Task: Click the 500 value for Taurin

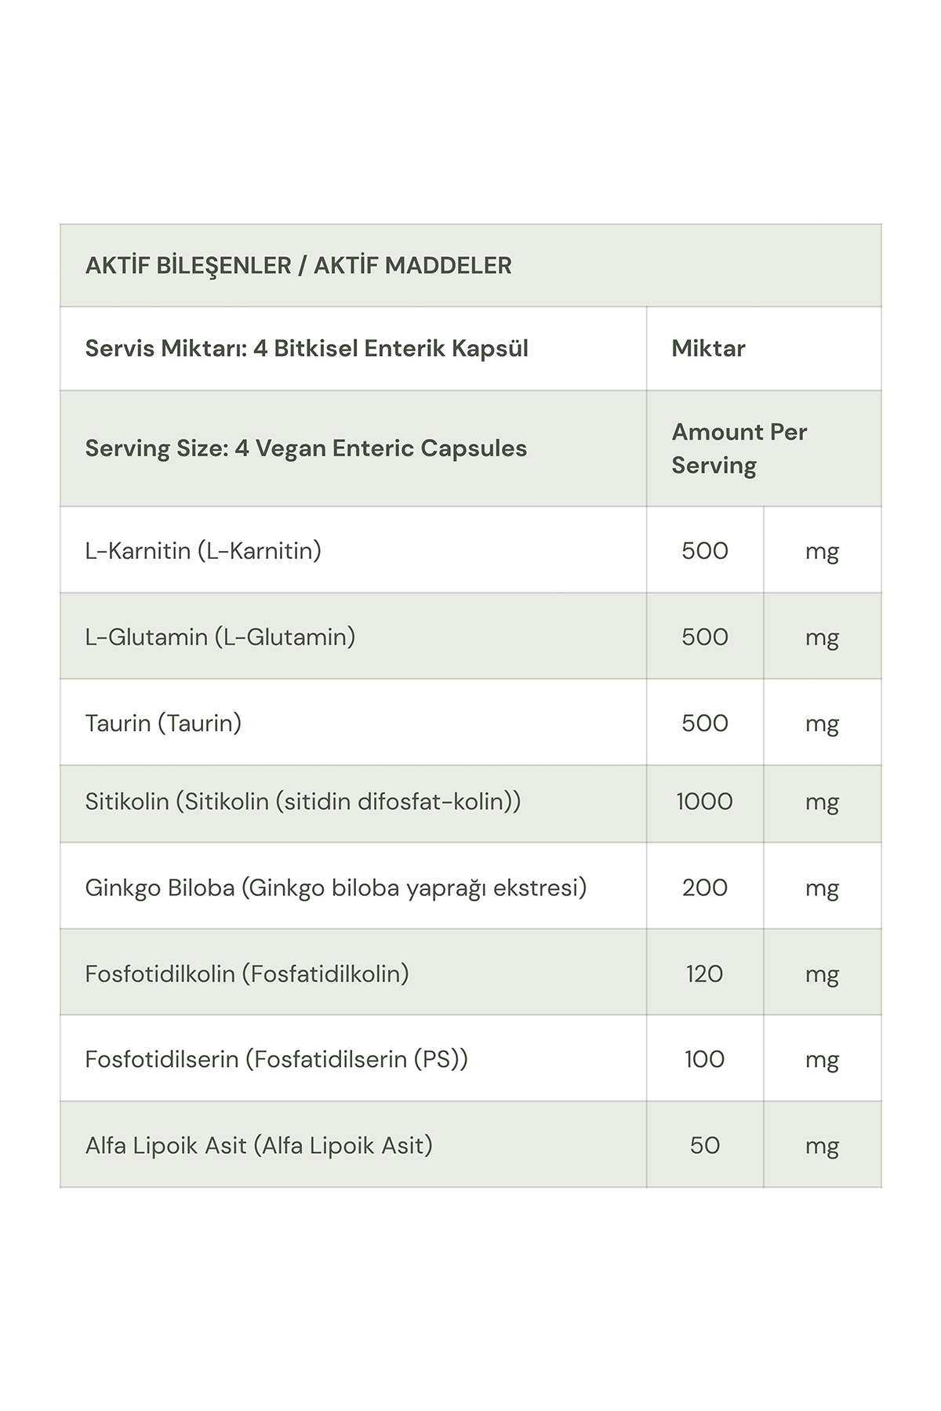Action: [704, 723]
